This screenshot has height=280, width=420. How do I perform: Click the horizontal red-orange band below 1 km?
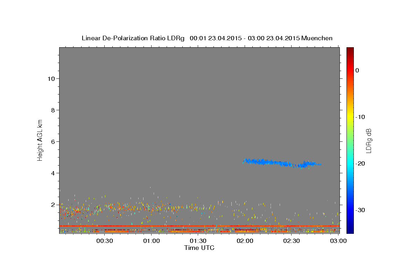tap(199, 226)
